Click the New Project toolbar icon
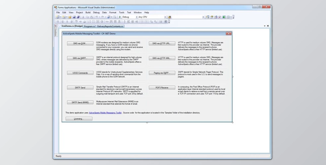Viewport: 326px width, 165px height. 58,17
